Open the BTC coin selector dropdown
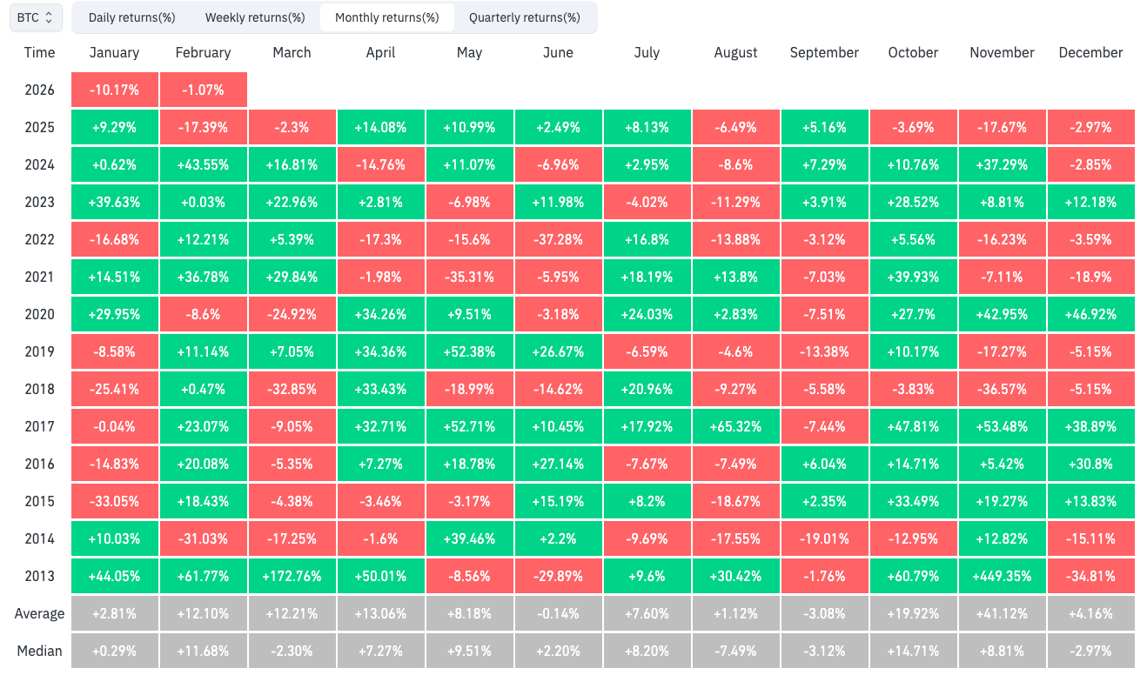 (36, 17)
